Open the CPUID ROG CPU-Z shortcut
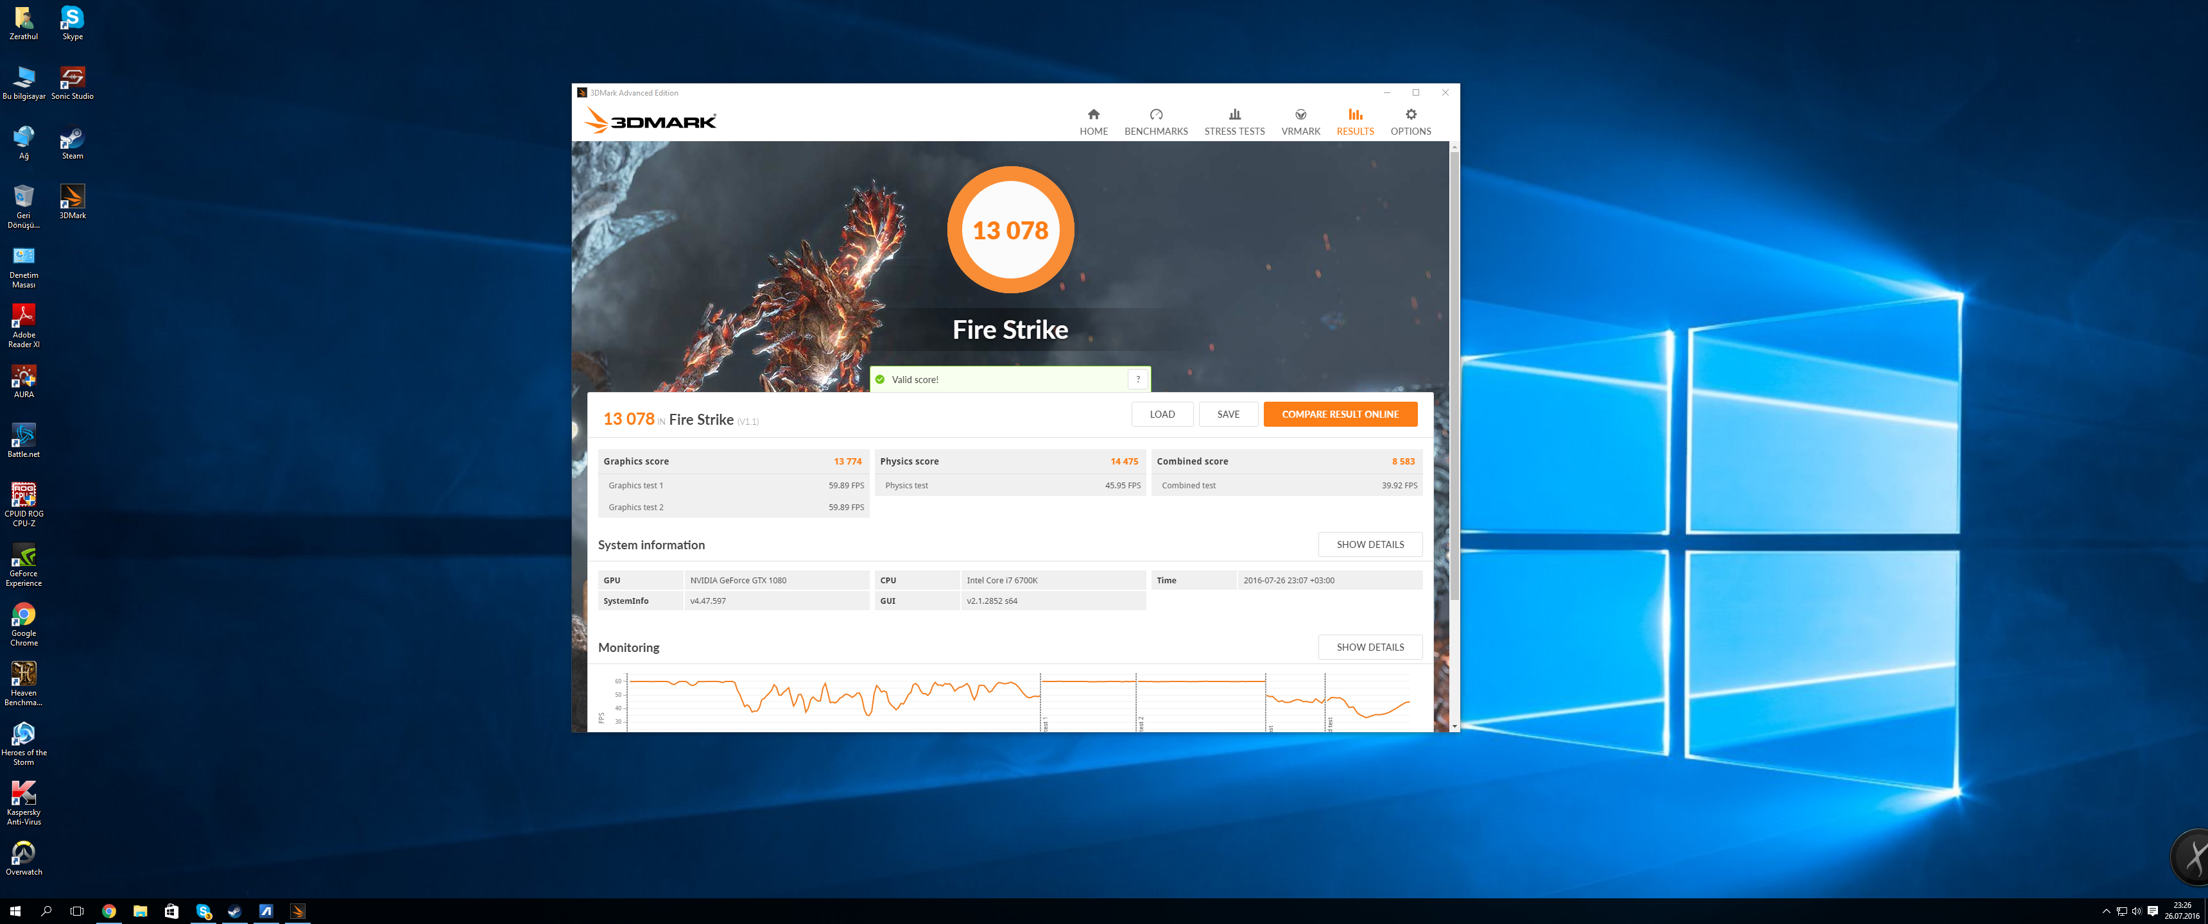2208x924 pixels. (23, 505)
